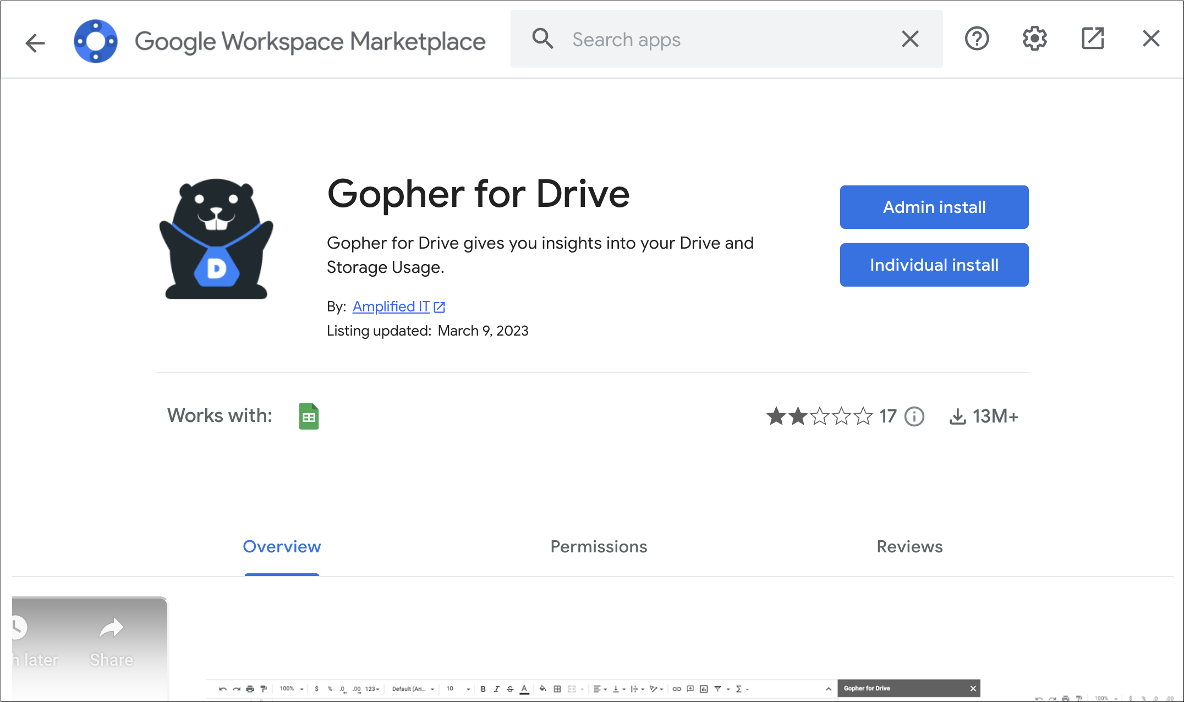Click the Google Workspace Marketplace logo
This screenshot has height=702, width=1184.
click(x=96, y=39)
